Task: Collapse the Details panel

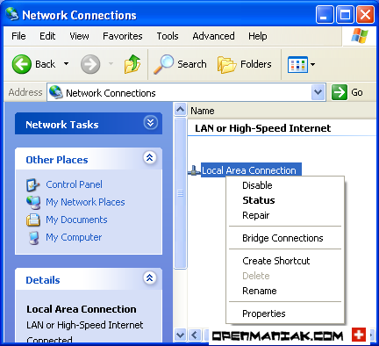Action: [x=150, y=278]
